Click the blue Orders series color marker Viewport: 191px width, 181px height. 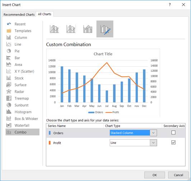50,133
